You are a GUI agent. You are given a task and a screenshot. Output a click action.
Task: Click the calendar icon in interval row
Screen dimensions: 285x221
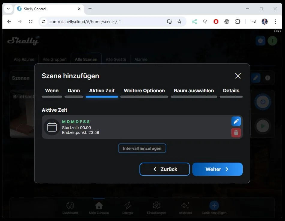click(52, 127)
